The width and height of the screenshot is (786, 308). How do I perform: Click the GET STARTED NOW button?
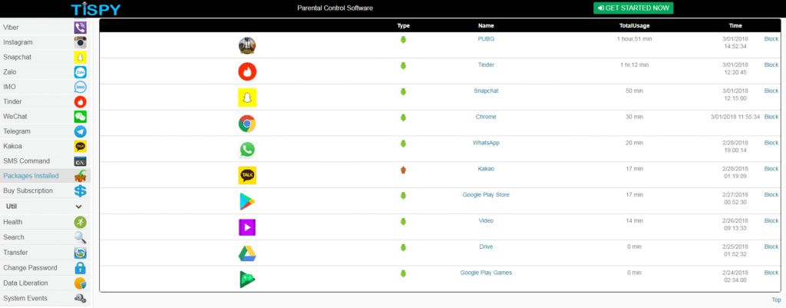click(633, 8)
